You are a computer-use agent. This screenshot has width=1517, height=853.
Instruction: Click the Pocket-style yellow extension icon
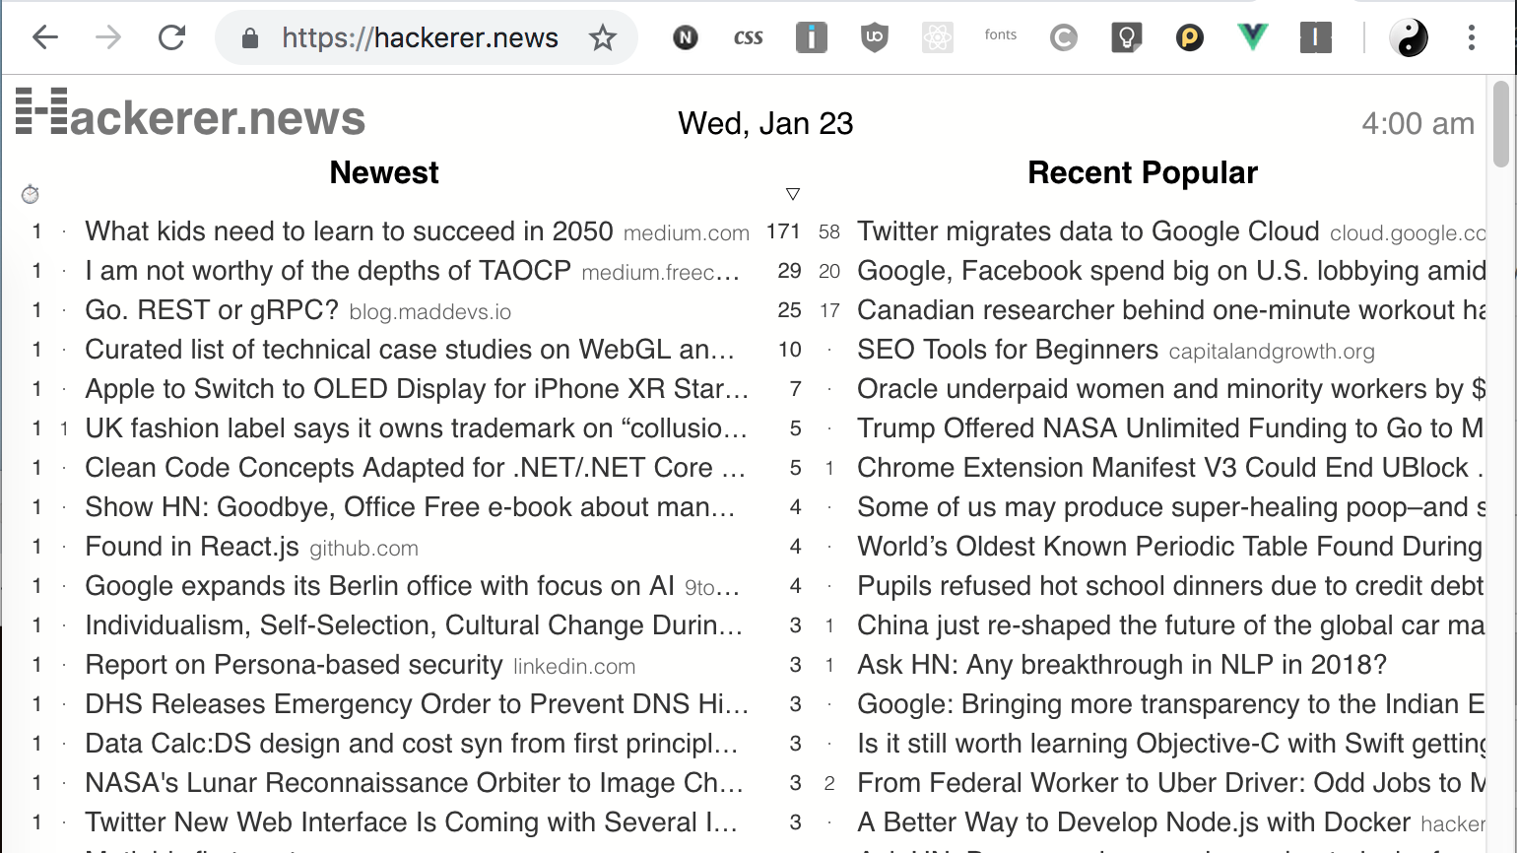point(1189,37)
